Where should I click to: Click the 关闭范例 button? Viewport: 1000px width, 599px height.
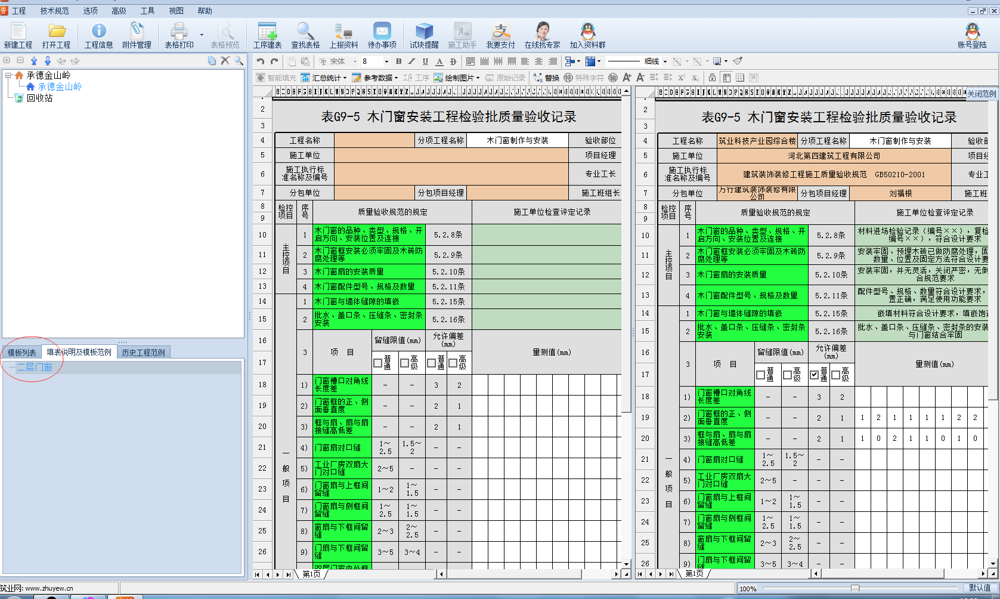click(x=981, y=94)
